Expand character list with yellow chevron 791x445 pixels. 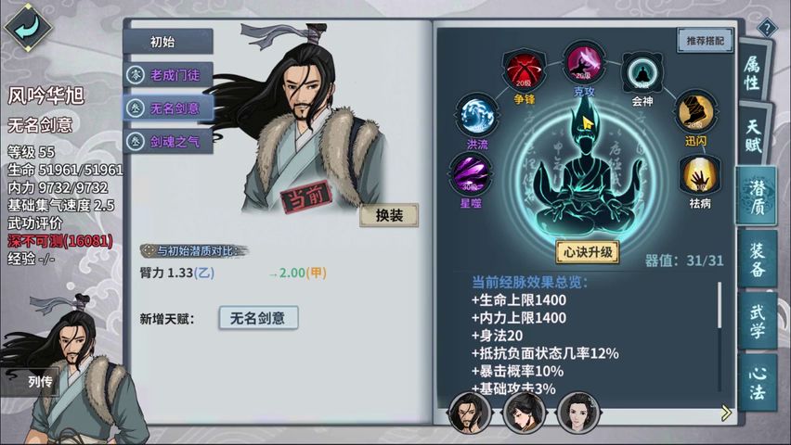tap(726, 413)
